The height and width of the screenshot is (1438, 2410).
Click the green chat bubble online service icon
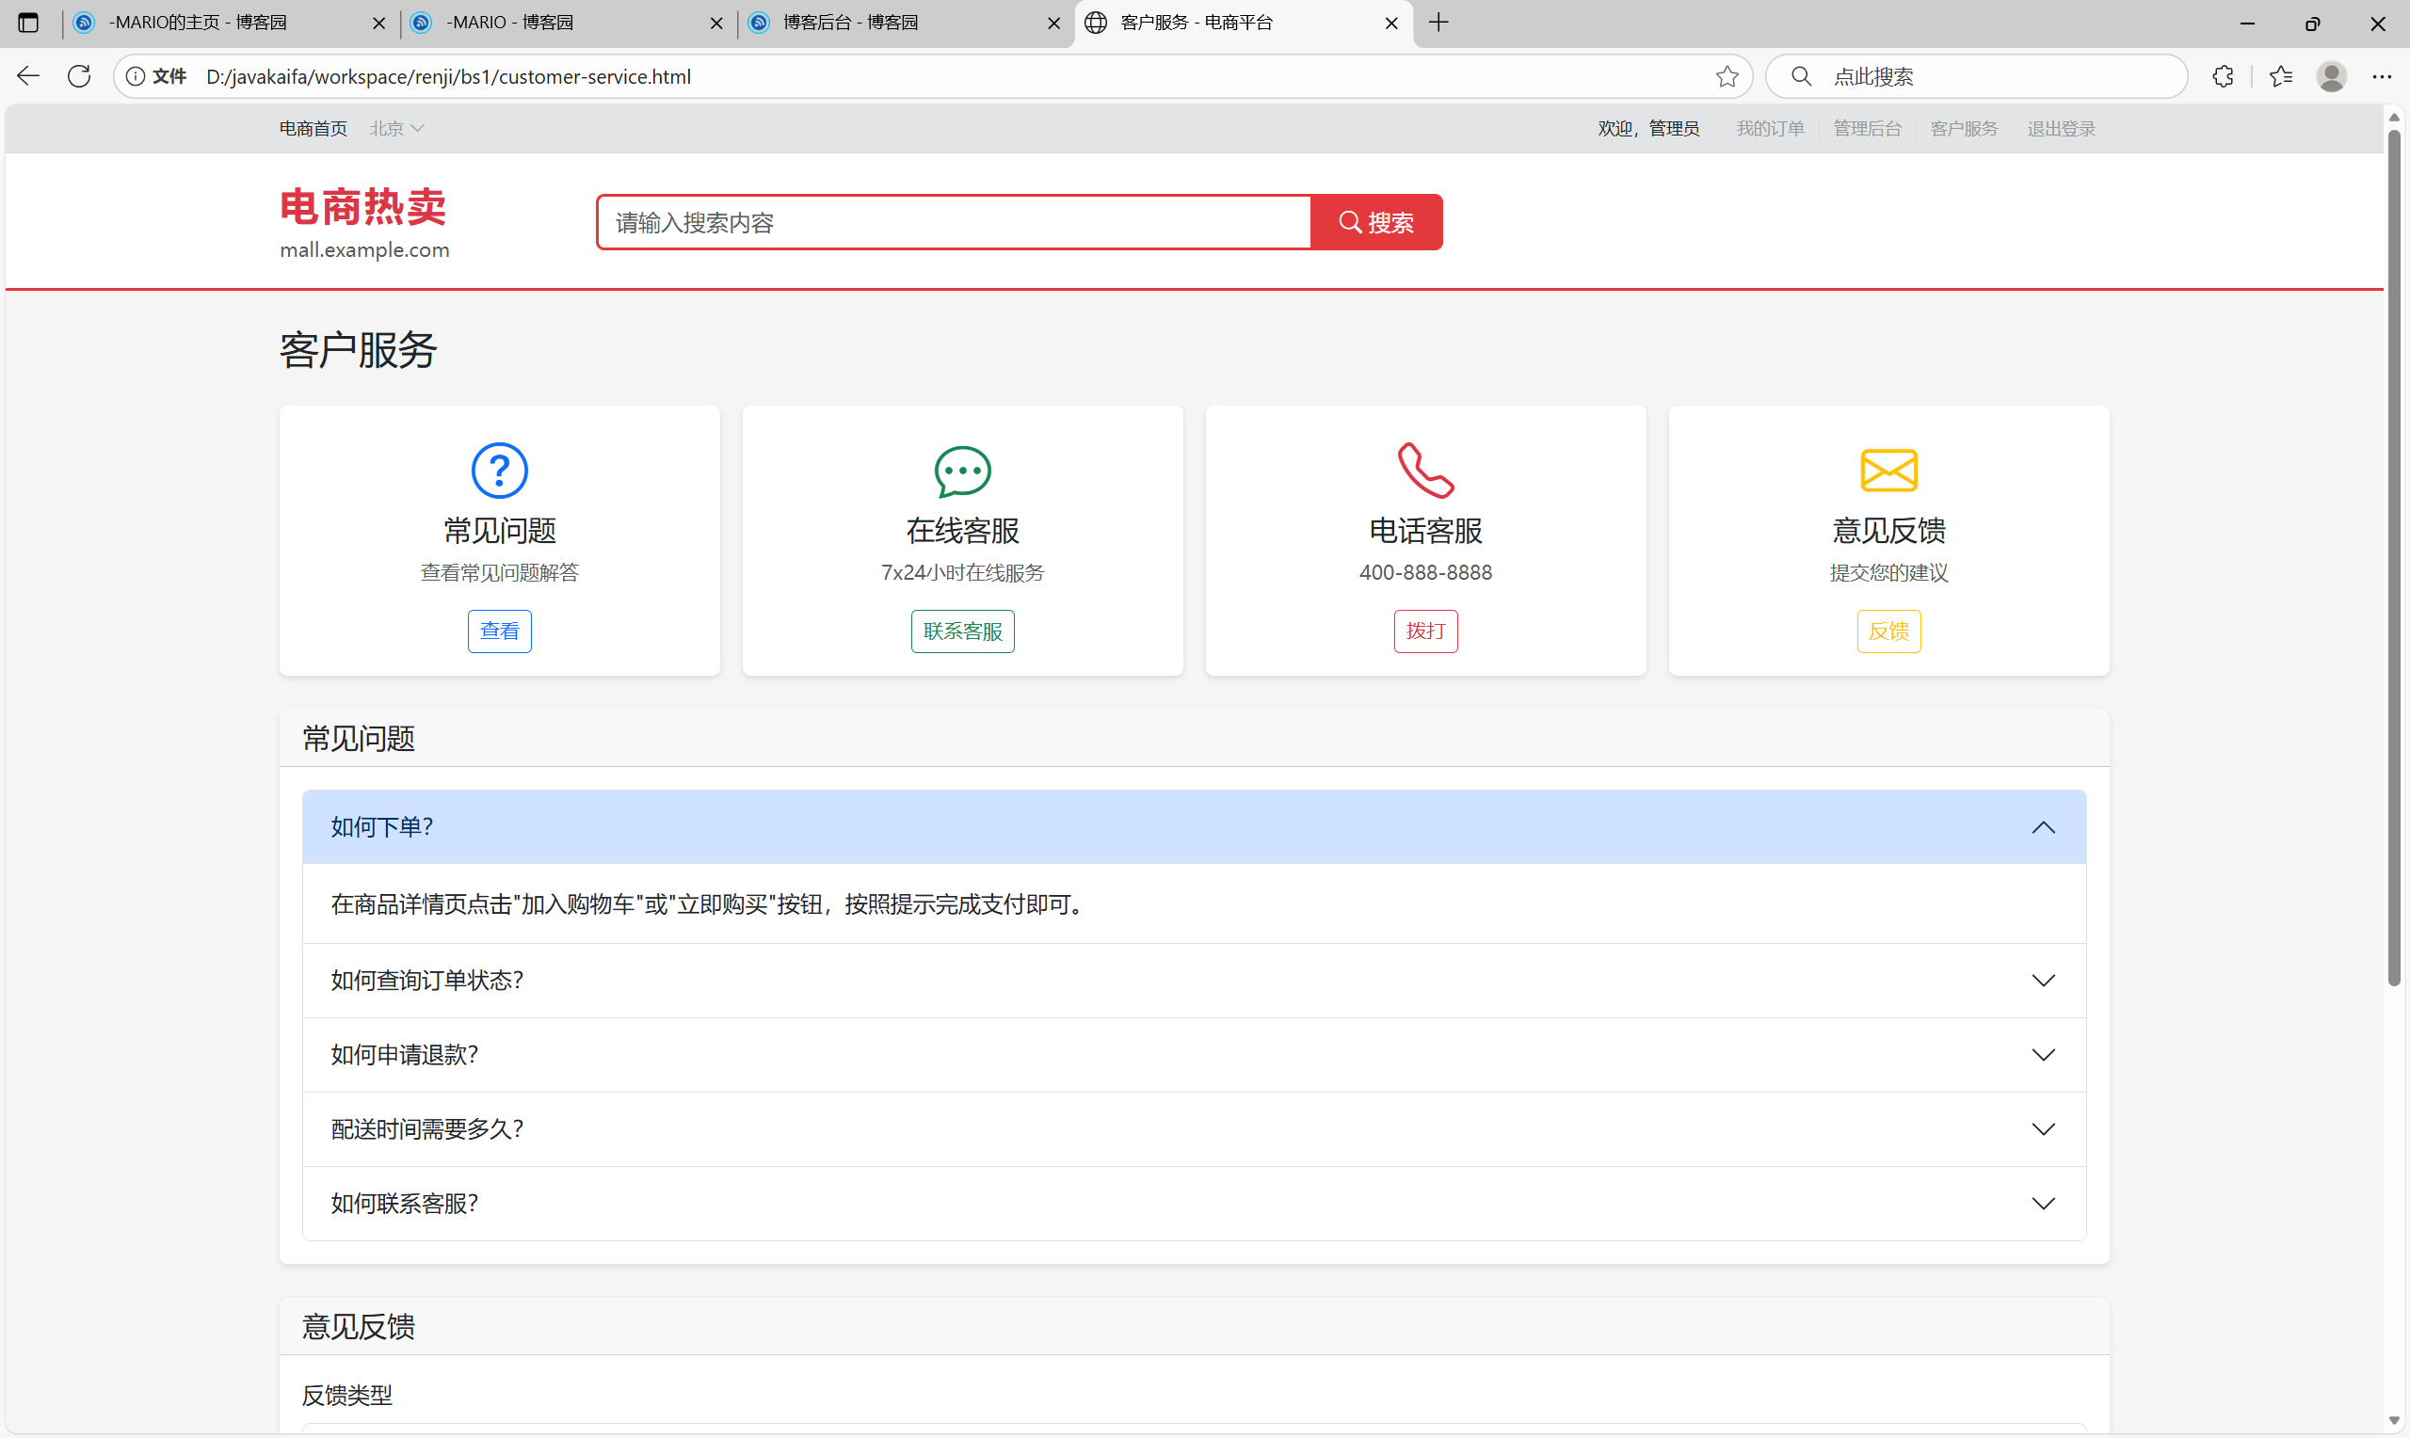click(x=961, y=470)
